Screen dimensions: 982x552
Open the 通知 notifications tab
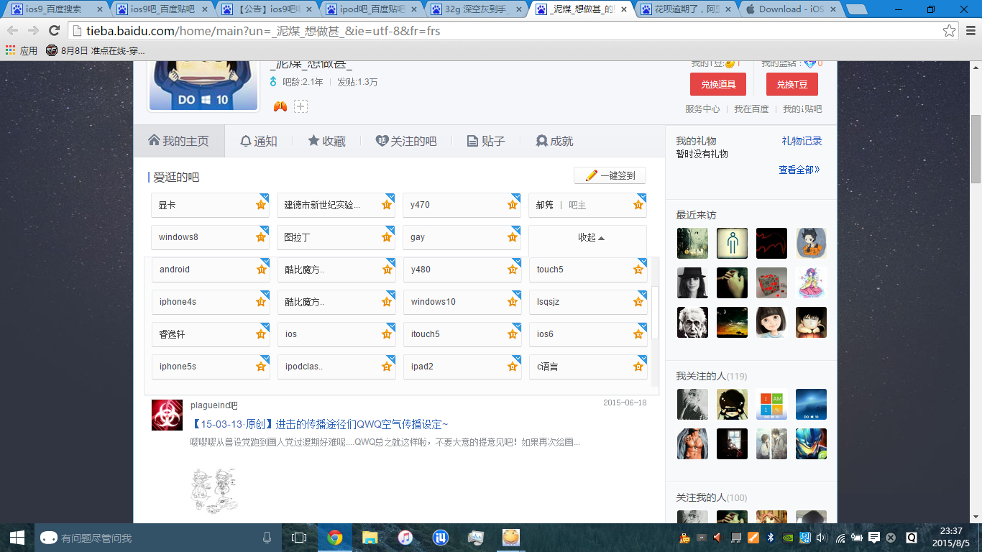tap(259, 141)
